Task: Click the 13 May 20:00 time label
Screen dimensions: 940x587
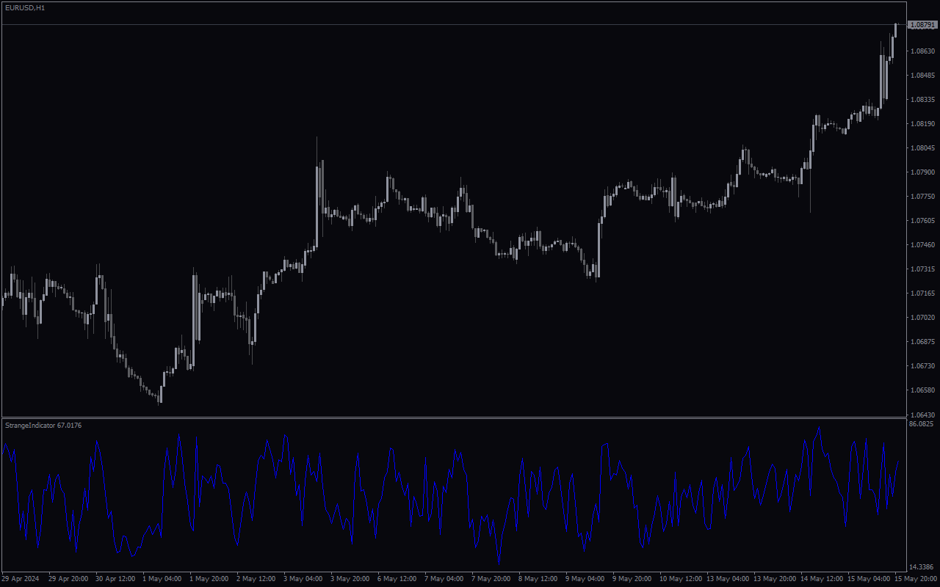Action: 775,579
